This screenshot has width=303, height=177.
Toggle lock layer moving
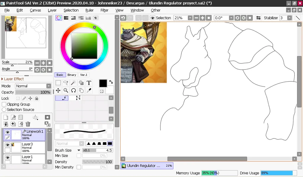click(x=30, y=99)
